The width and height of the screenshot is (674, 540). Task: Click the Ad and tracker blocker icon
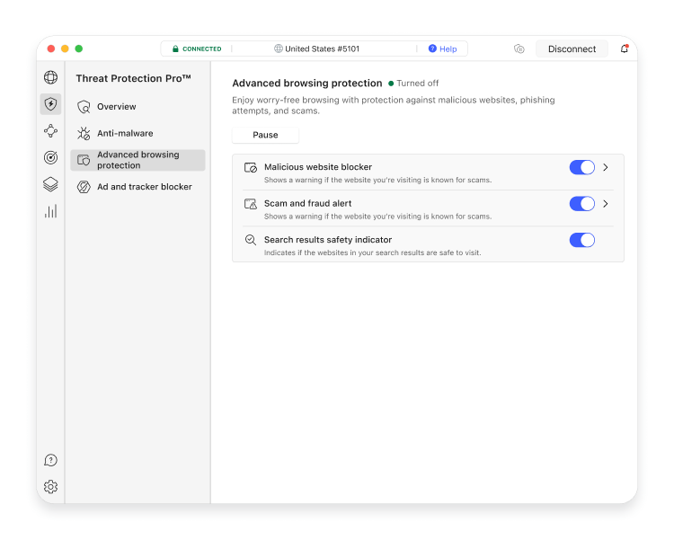(x=84, y=187)
